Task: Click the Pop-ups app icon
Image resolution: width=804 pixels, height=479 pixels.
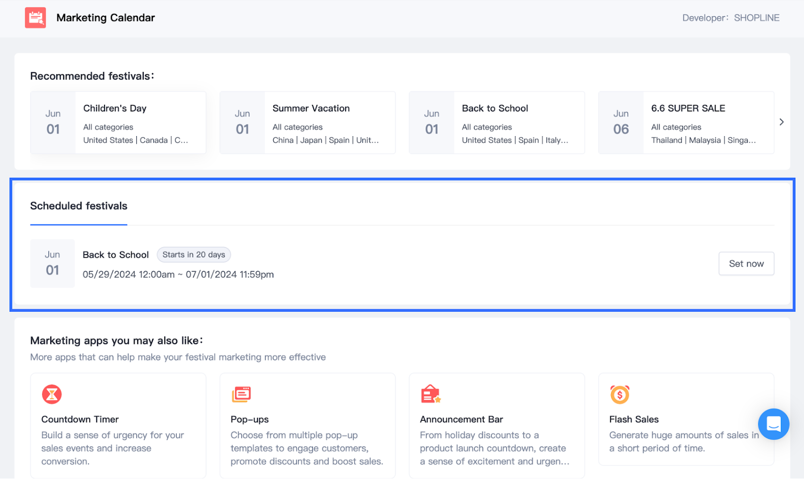Action: tap(241, 394)
